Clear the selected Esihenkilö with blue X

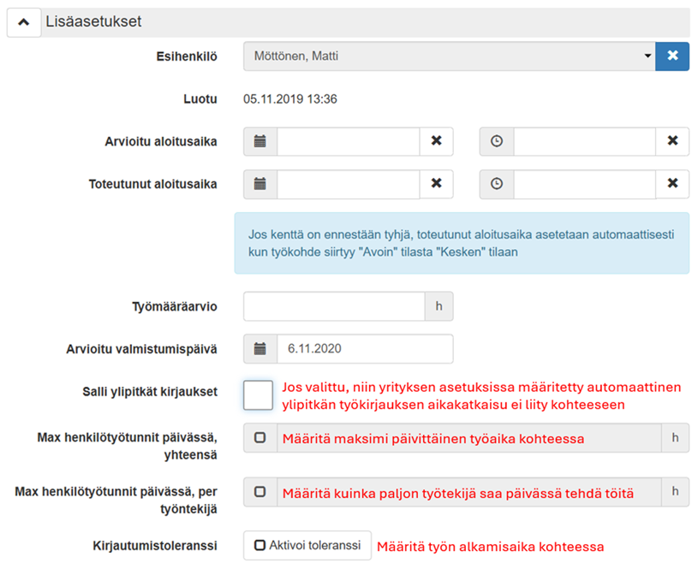[x=672, y=56]
